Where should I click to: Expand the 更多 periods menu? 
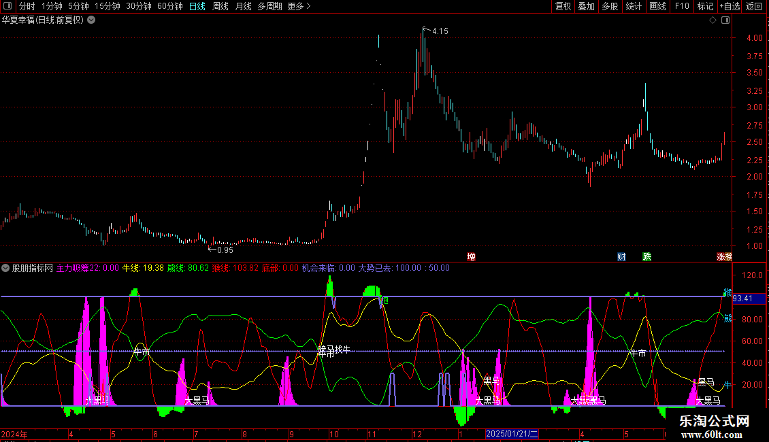click(299, 6)
